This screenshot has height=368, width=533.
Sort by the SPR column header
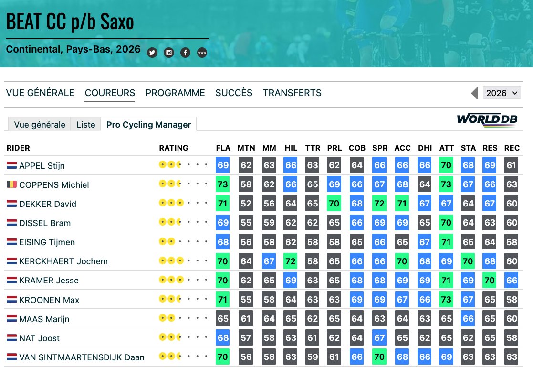tap(380, 148)
